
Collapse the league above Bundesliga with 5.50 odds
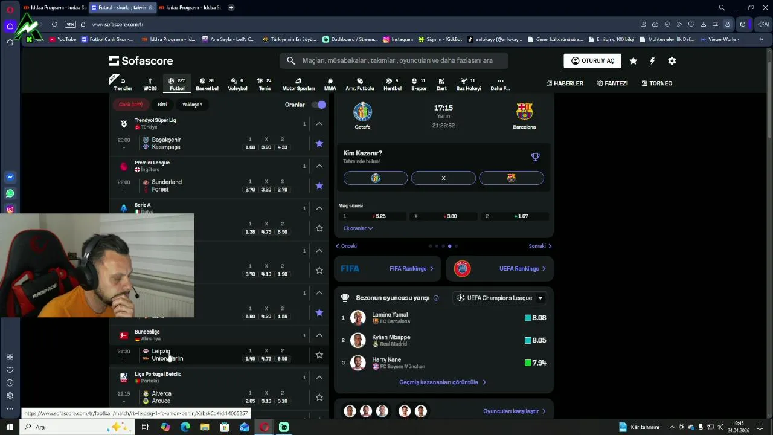(x=319, y=293)
